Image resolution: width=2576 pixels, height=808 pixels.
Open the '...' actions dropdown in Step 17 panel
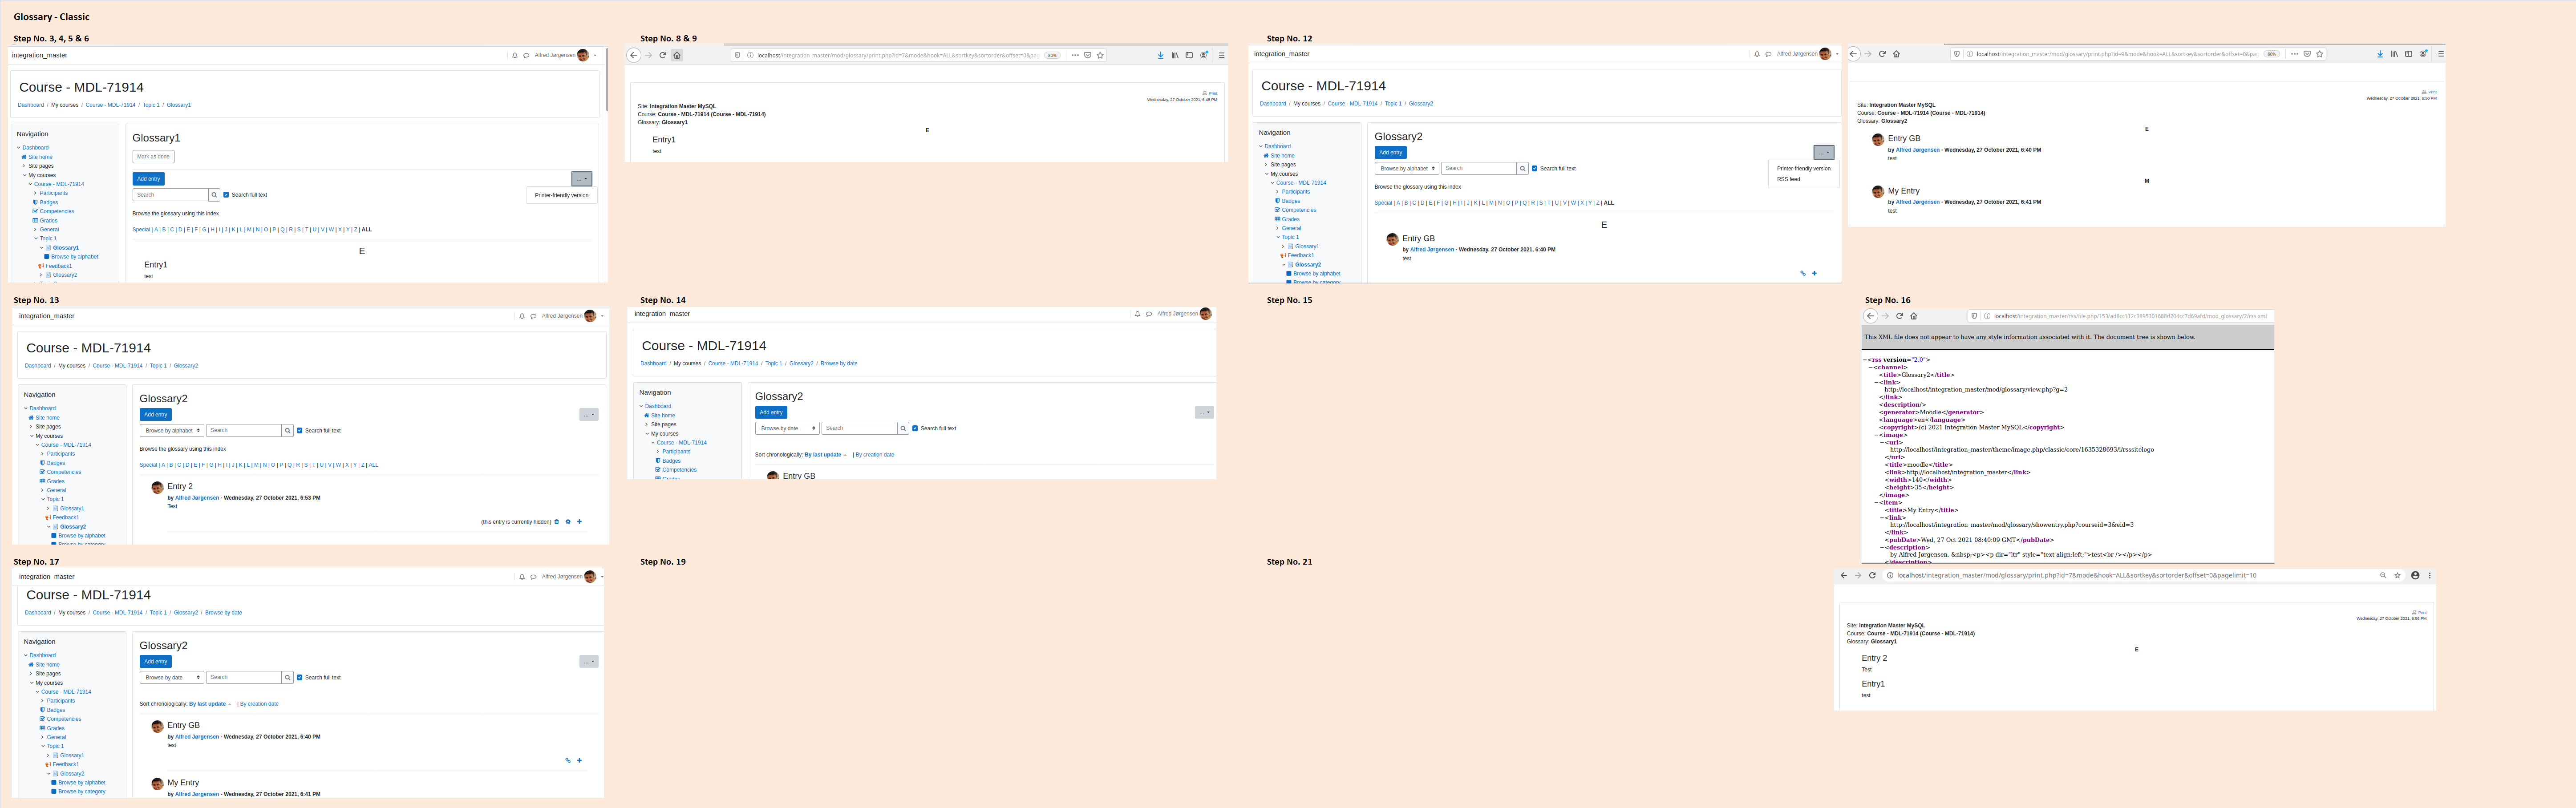click(x=589, y=662)
